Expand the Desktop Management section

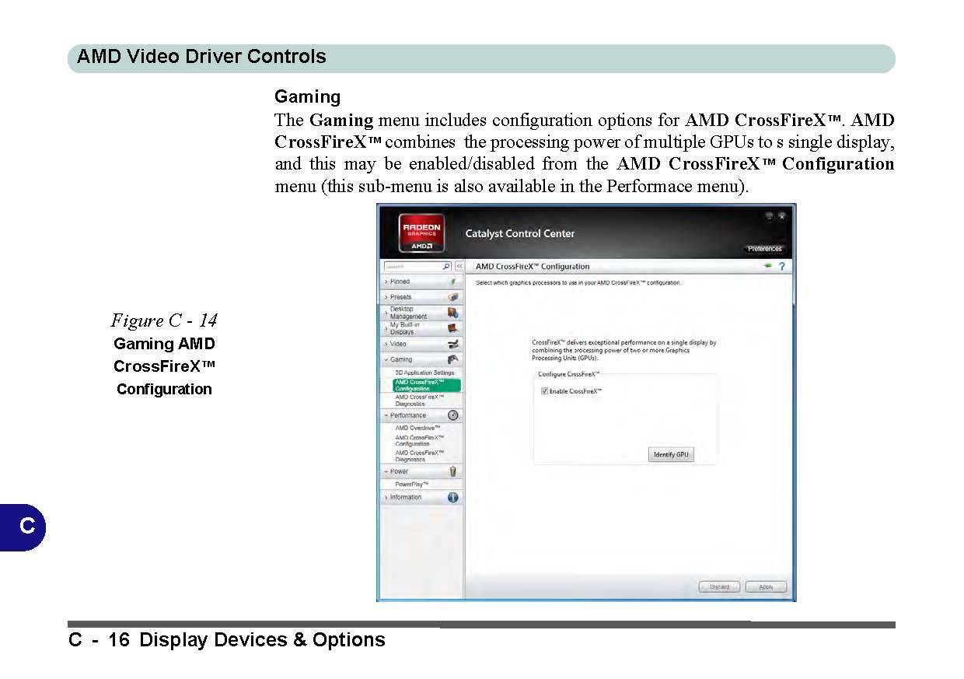(386, 313)
